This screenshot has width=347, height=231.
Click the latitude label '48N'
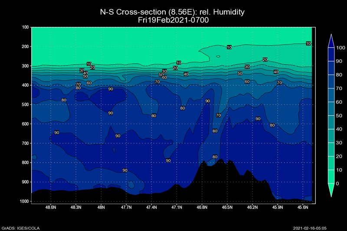[x=101, y=207]
